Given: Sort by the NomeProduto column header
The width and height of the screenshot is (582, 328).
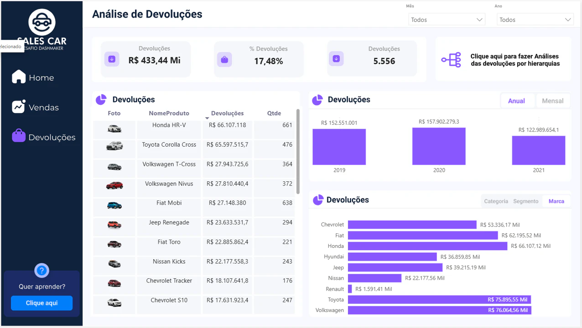Looking at the screenshot, I should point(169,113).
